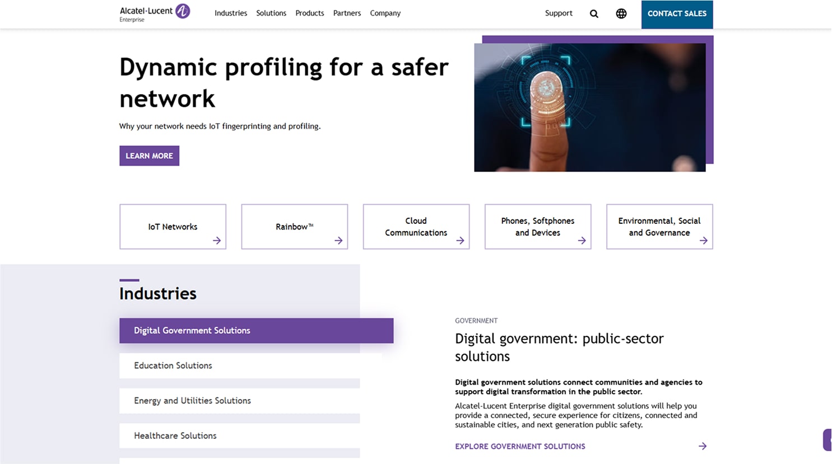Open the Industries menu in the header
Screen dimensions: 832x464
231,13
